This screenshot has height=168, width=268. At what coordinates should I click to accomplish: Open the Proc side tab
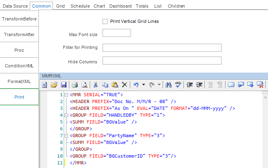pyautogui.click(x=19, y=50)
